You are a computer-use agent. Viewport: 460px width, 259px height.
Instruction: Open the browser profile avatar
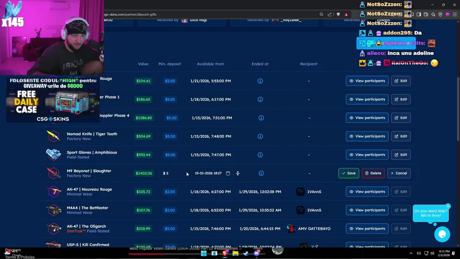(447, 14)
